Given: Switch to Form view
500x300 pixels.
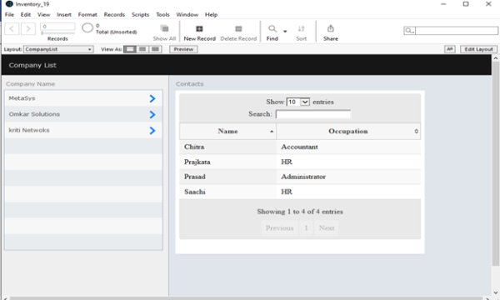Looking at the screenshot, I should (x=130, y=49).
